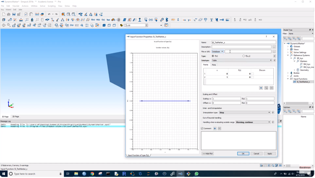Click the y-output vector toolbar icon

[189, 20]
